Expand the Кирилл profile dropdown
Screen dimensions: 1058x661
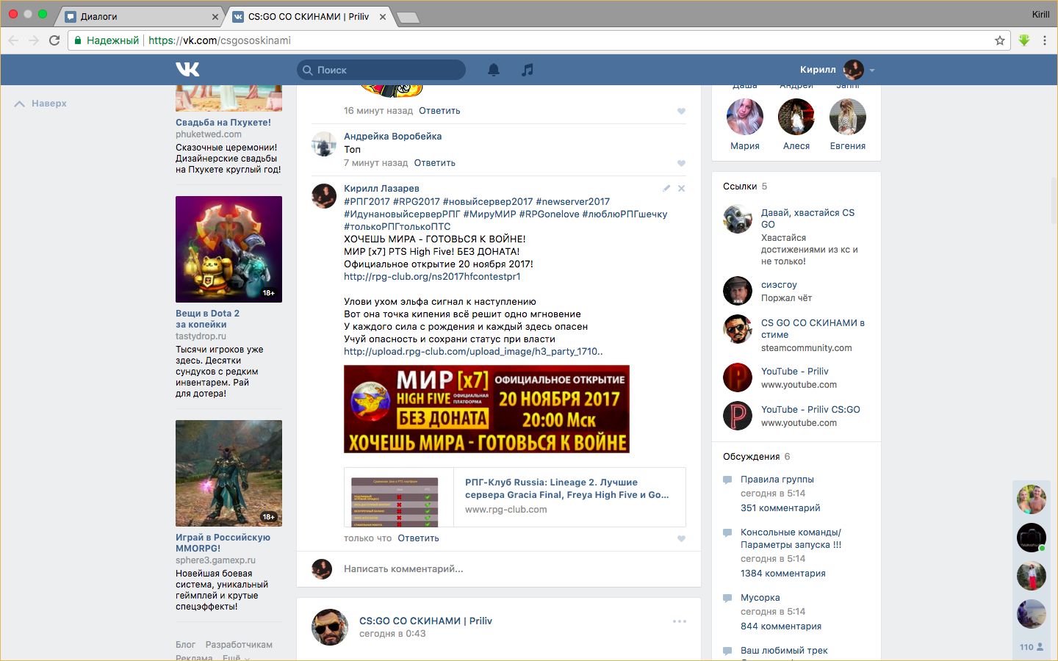pos(872,71)
